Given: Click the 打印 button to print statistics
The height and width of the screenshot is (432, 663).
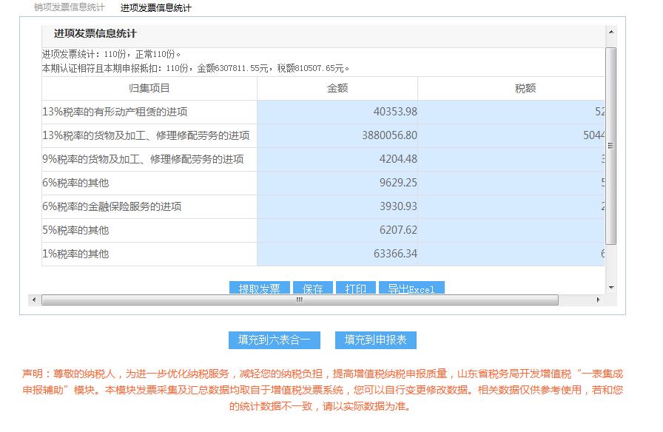Looking at the screenshot, I should [356, 288].
